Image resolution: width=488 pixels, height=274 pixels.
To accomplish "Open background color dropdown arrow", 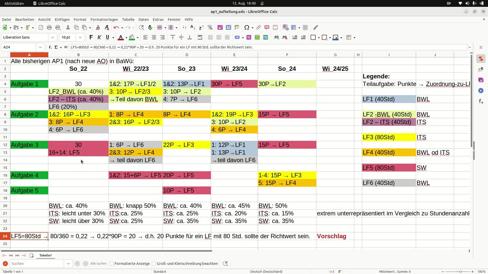I will (137, 37).
